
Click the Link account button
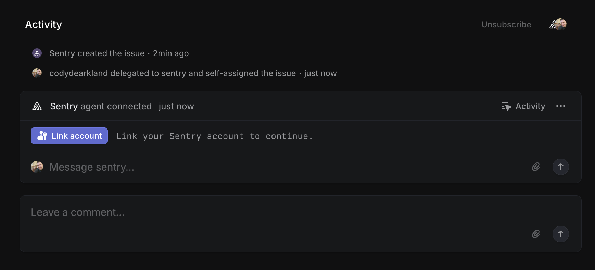(x=69, y=136)
